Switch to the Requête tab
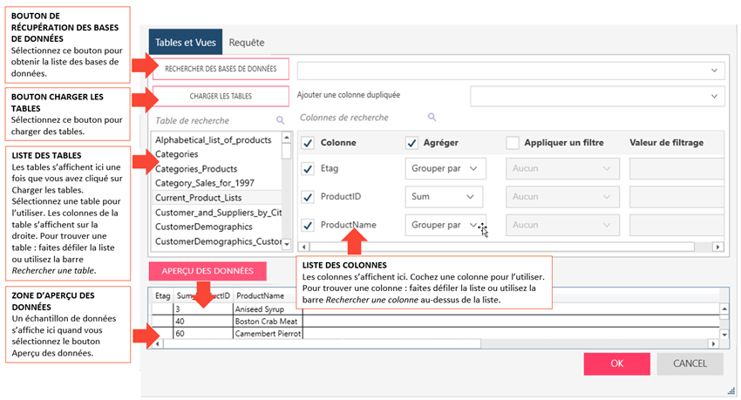This screenshot has height=400, width=741. [246, 42]
